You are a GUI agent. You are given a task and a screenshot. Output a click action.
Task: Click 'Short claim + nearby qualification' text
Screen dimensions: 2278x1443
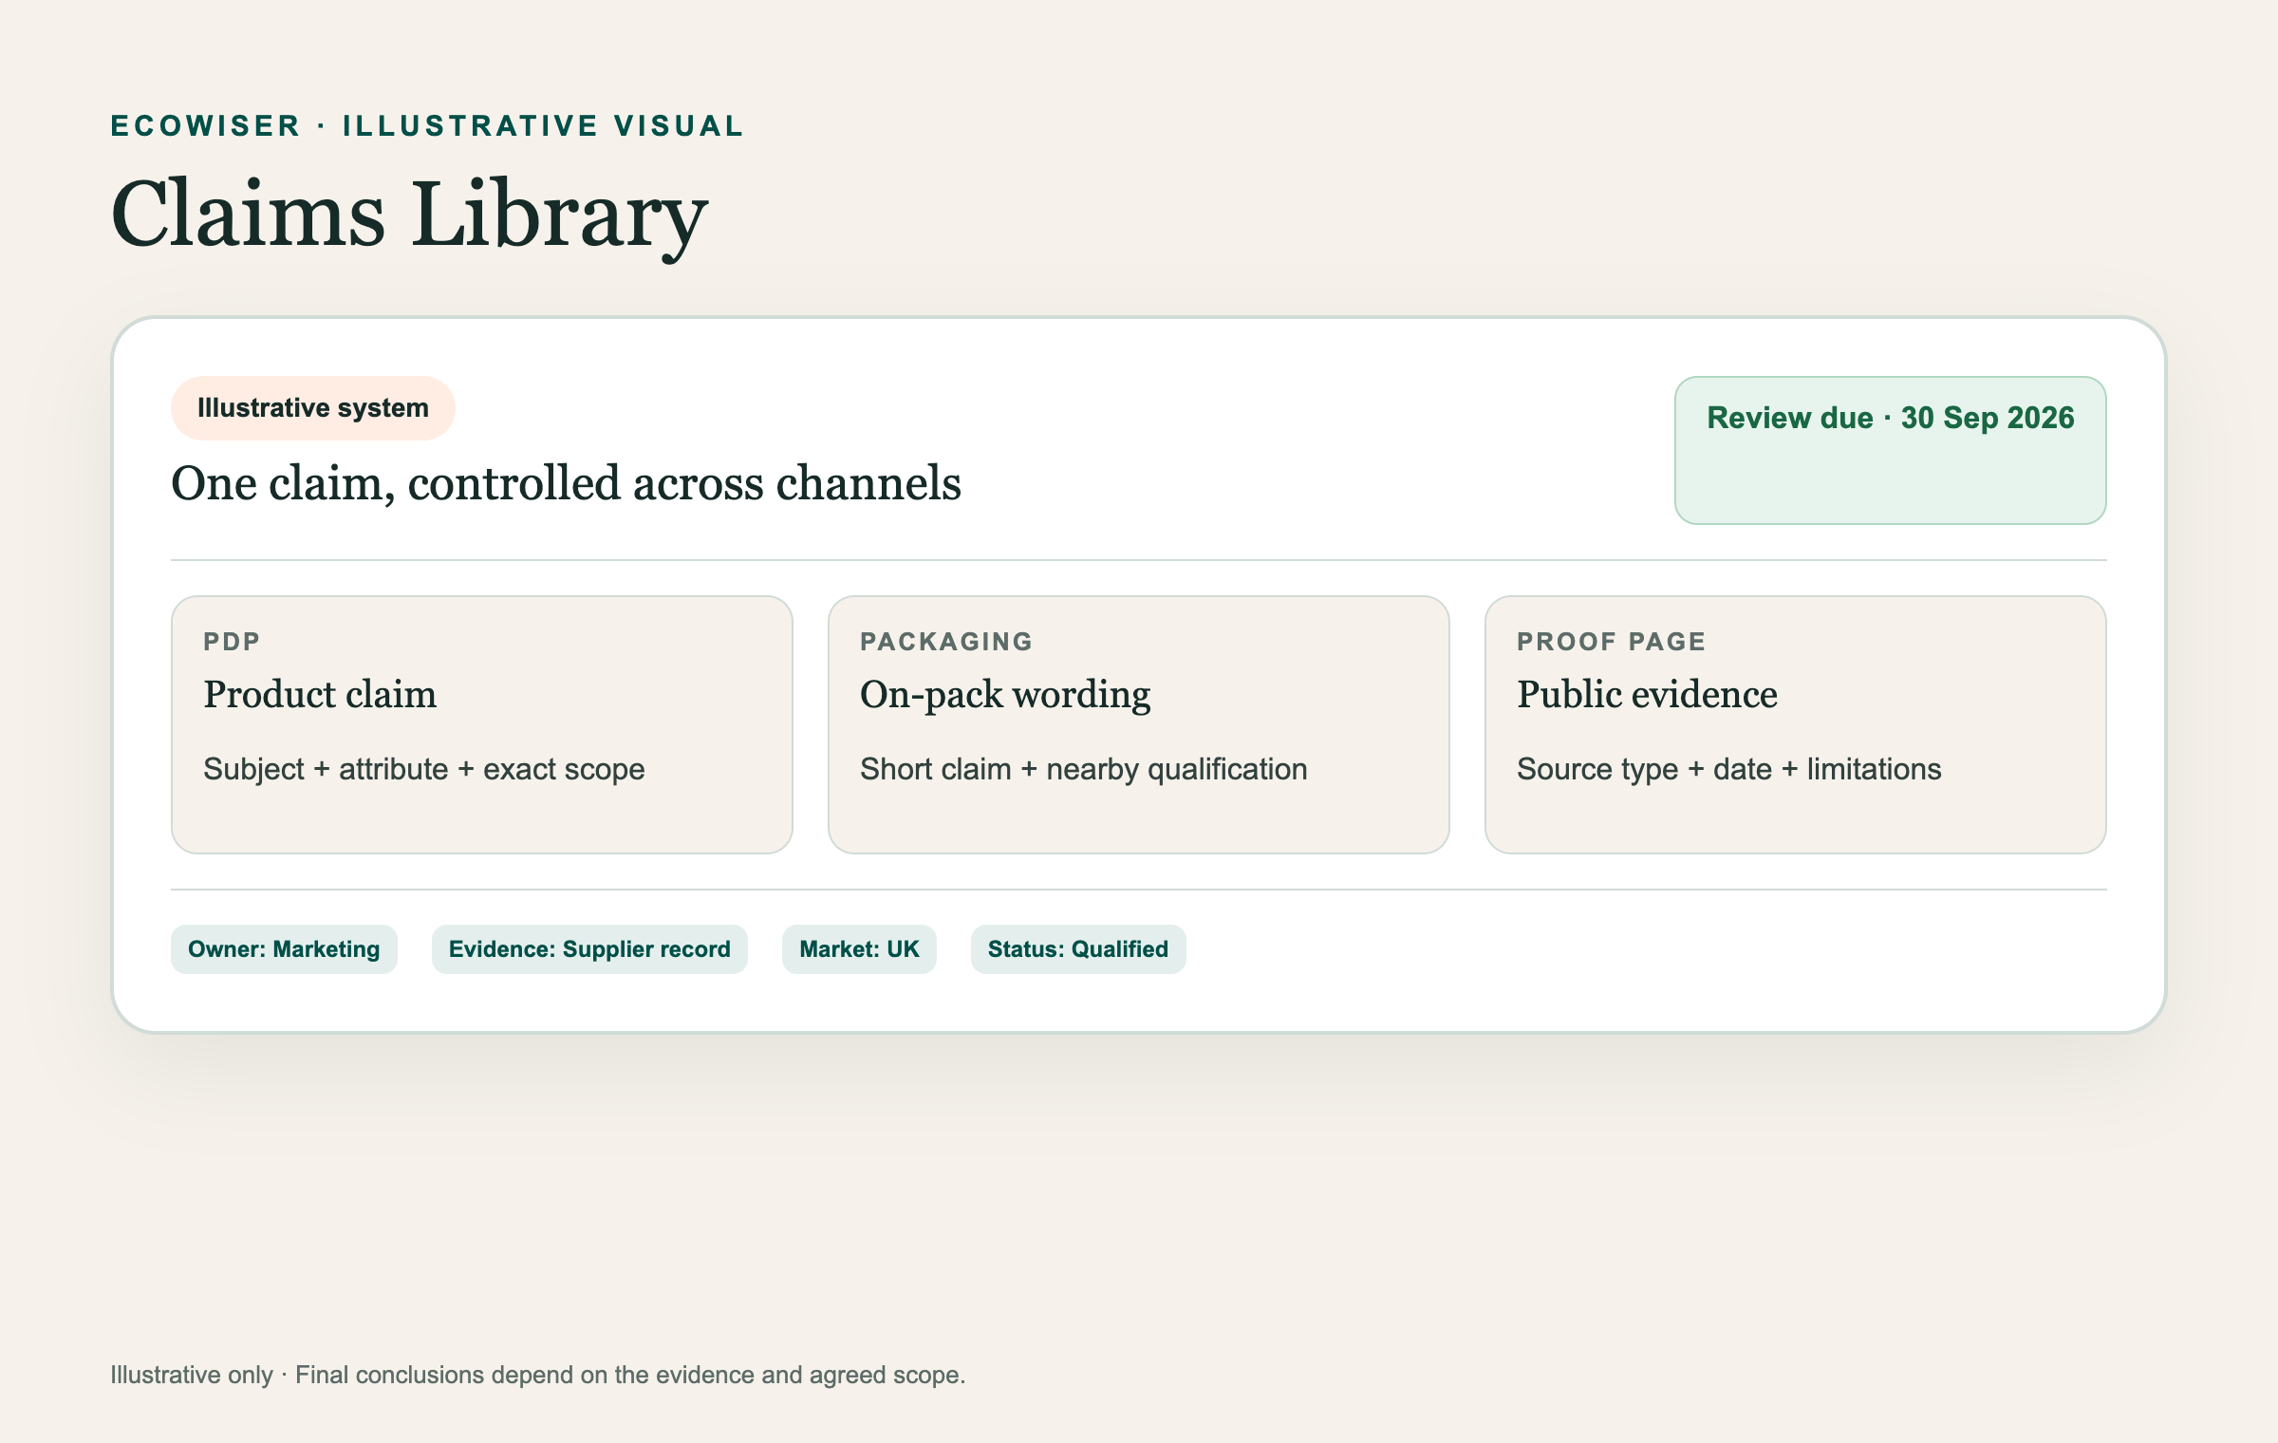(x=1084, y=769)
